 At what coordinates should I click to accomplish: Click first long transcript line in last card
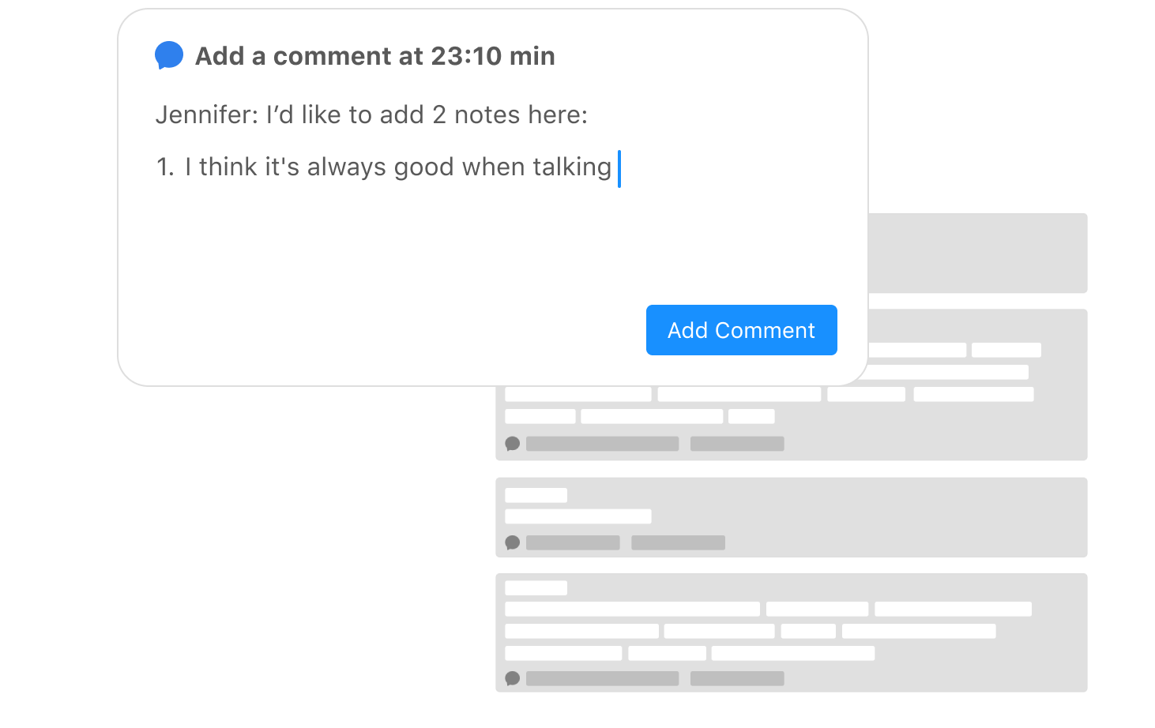(632, 609)
